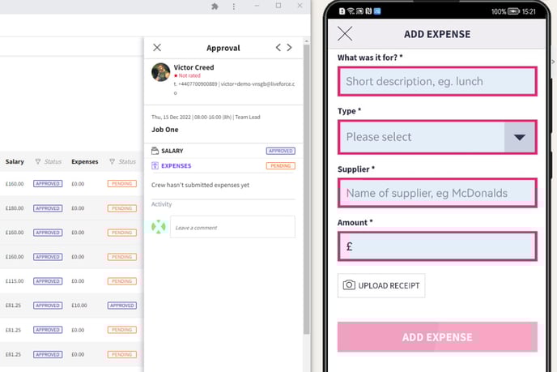
Task: Tap the pink ADD EXPENSE button
Action: (437, 337)
